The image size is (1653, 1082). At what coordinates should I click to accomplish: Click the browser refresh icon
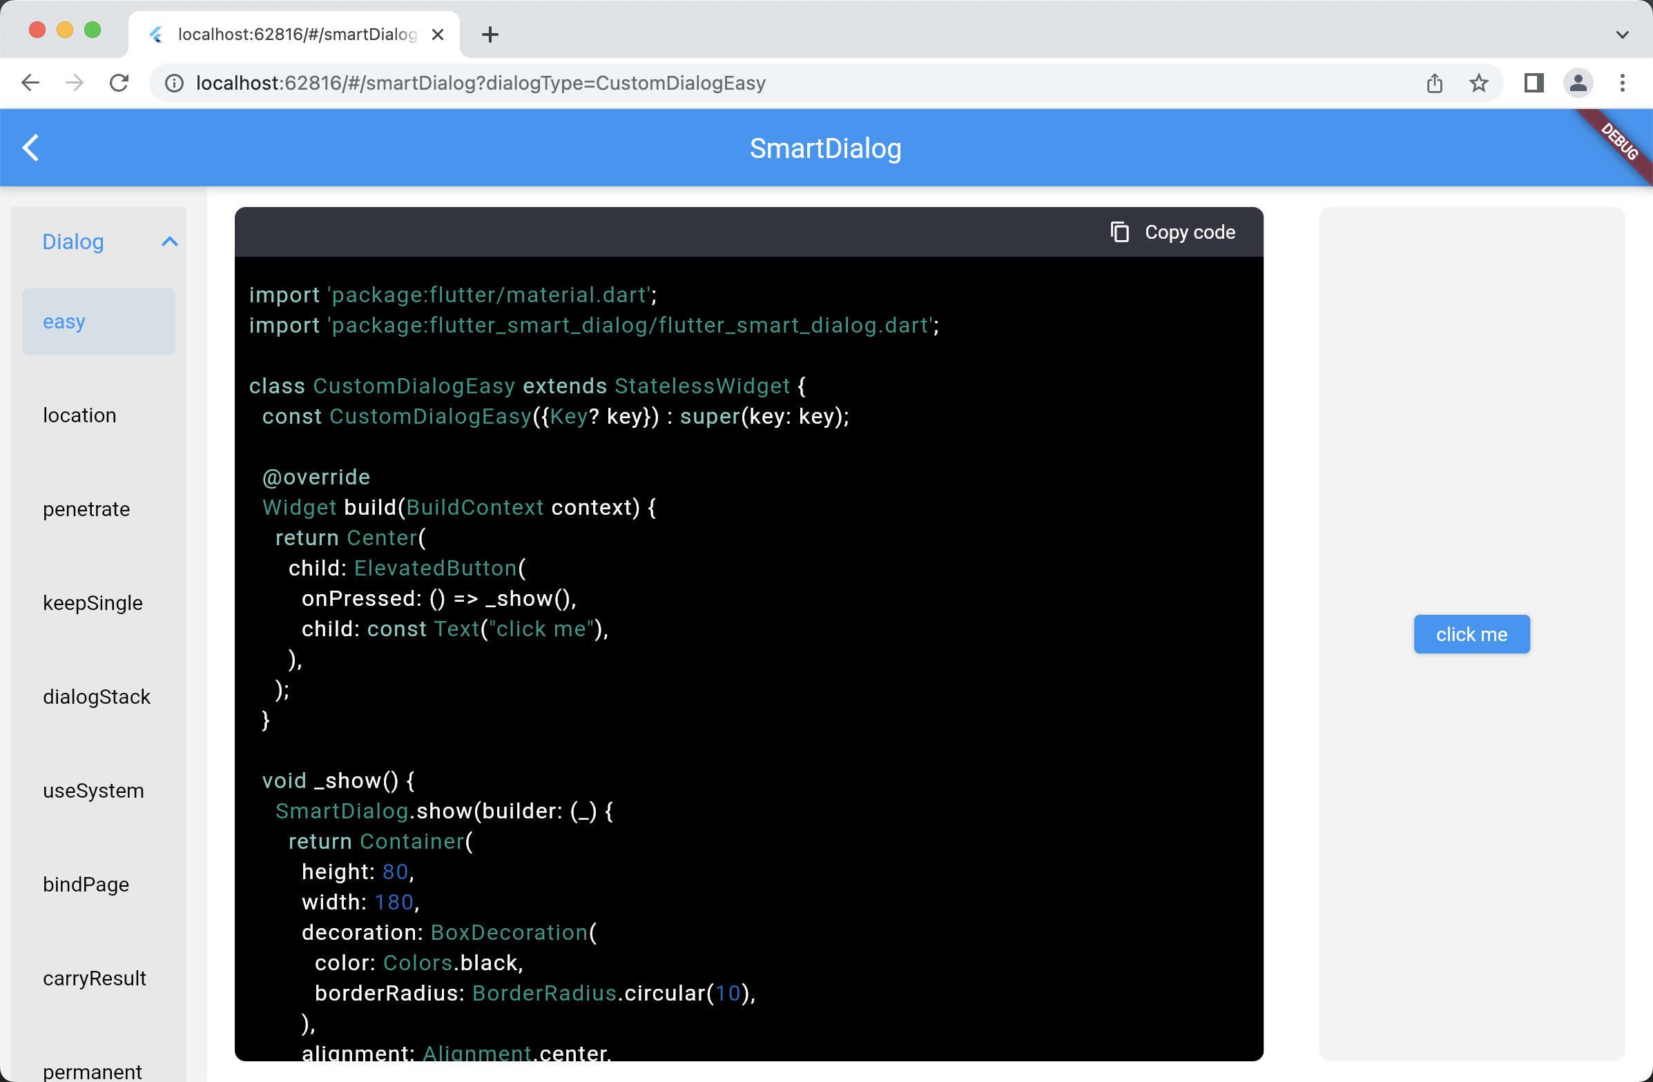[117, 82]
